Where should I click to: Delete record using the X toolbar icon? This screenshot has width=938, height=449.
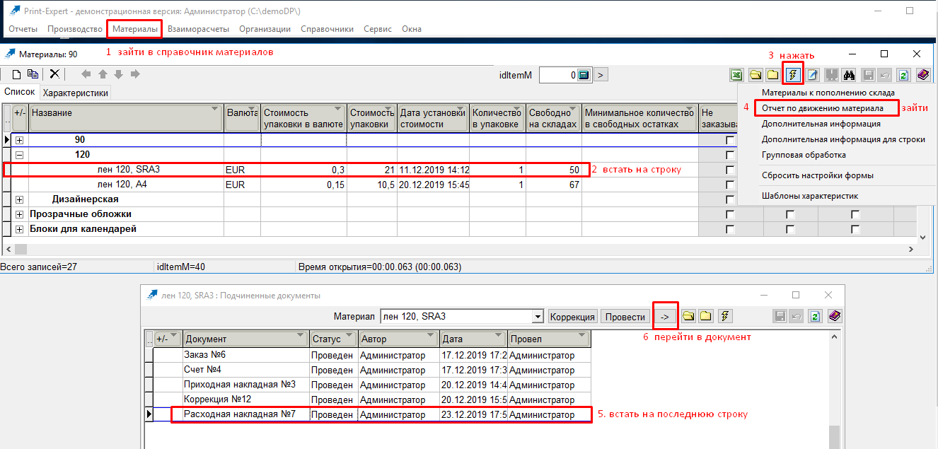54,74
